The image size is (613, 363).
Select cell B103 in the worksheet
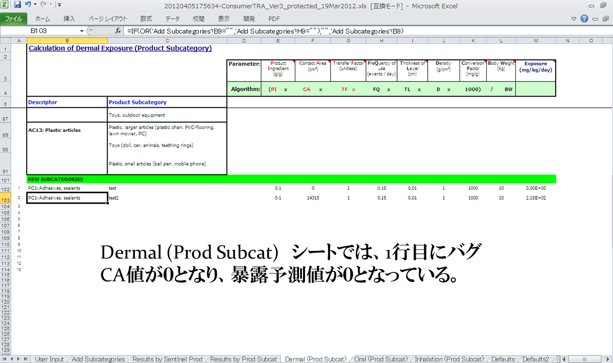pos(65,198)
